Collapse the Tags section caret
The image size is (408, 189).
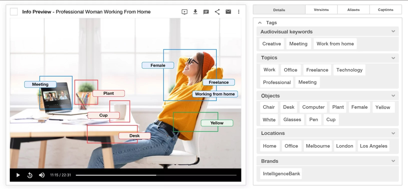pos(260,23)
